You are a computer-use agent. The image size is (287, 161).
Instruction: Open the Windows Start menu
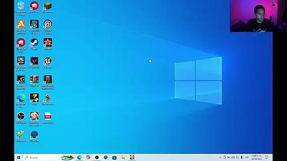18,157
